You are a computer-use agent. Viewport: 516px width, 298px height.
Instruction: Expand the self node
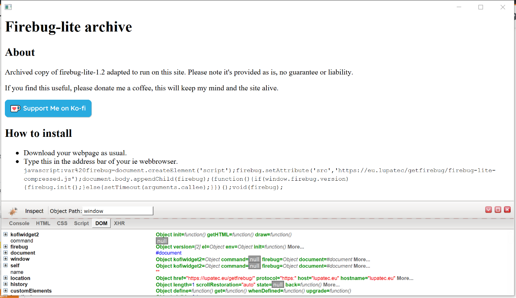(x=6, y=265)
